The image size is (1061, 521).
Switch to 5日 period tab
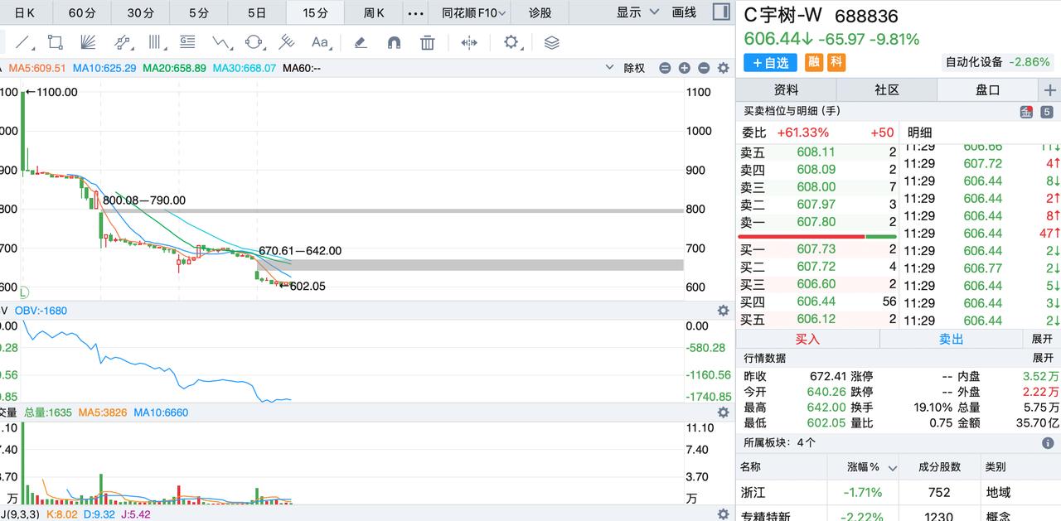257,12
